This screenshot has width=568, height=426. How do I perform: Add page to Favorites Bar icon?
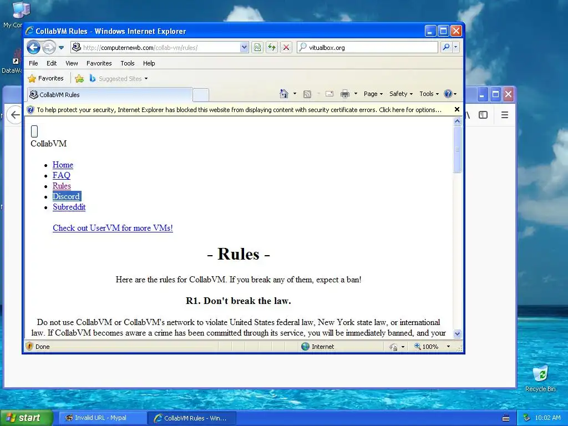79,78
